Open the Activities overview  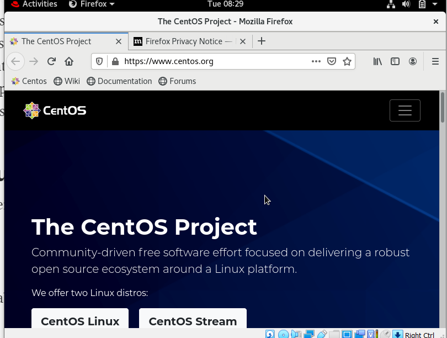pos(34,4)
